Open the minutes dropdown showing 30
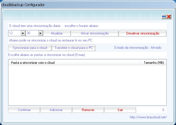The width and height of the screenshot is (176, 125). 40,33
